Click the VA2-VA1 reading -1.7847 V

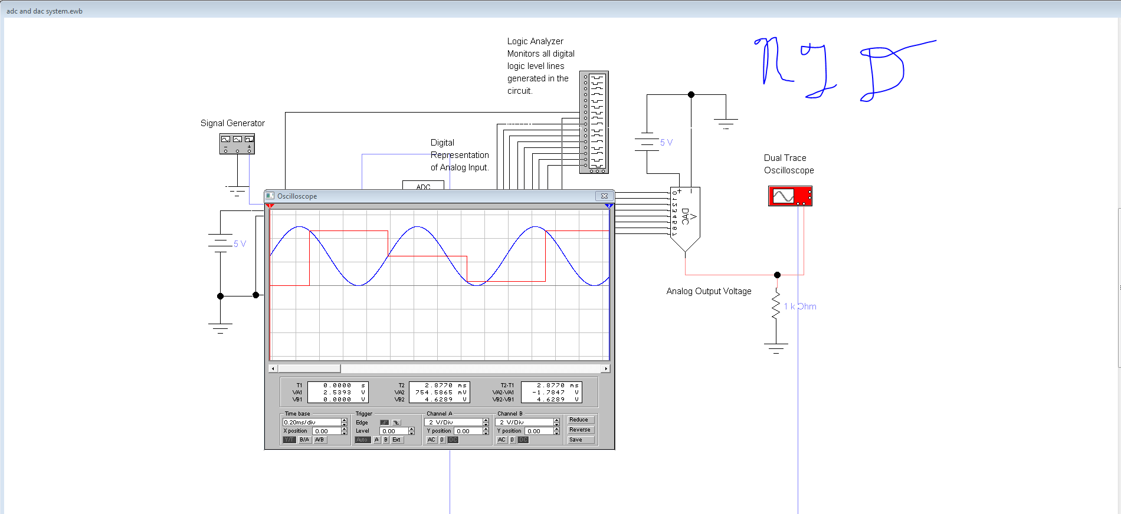click(556, 392)
